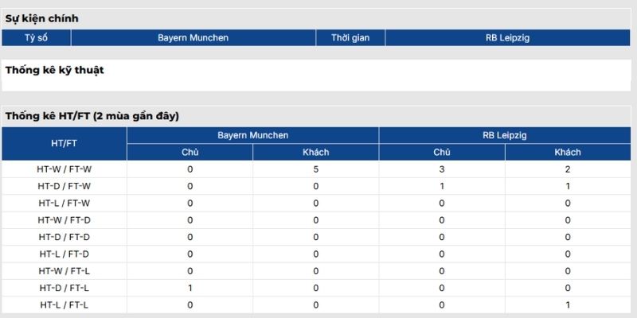Select the "Thời gian" column header
This screenshot has height=318, width=637.
[x=350, y=37]
